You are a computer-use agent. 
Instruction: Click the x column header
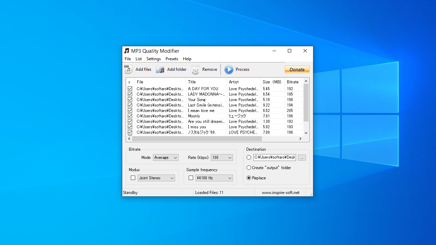130,82
